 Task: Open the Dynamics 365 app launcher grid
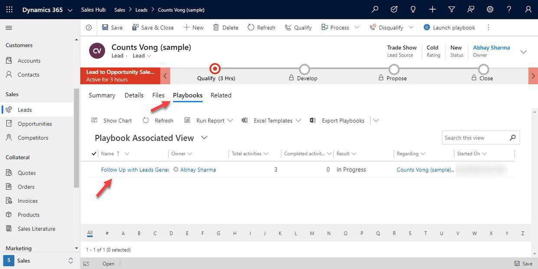click(x=9, y=9)
